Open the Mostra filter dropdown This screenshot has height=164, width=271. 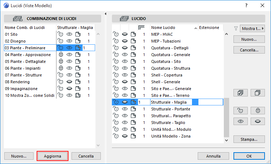253,29
